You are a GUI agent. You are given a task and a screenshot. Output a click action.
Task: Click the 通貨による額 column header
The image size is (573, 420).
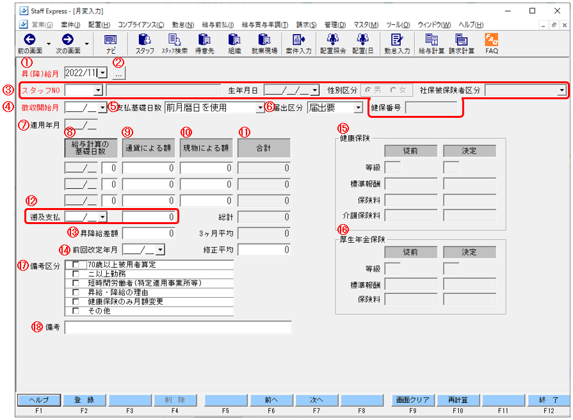pos(148,148)
